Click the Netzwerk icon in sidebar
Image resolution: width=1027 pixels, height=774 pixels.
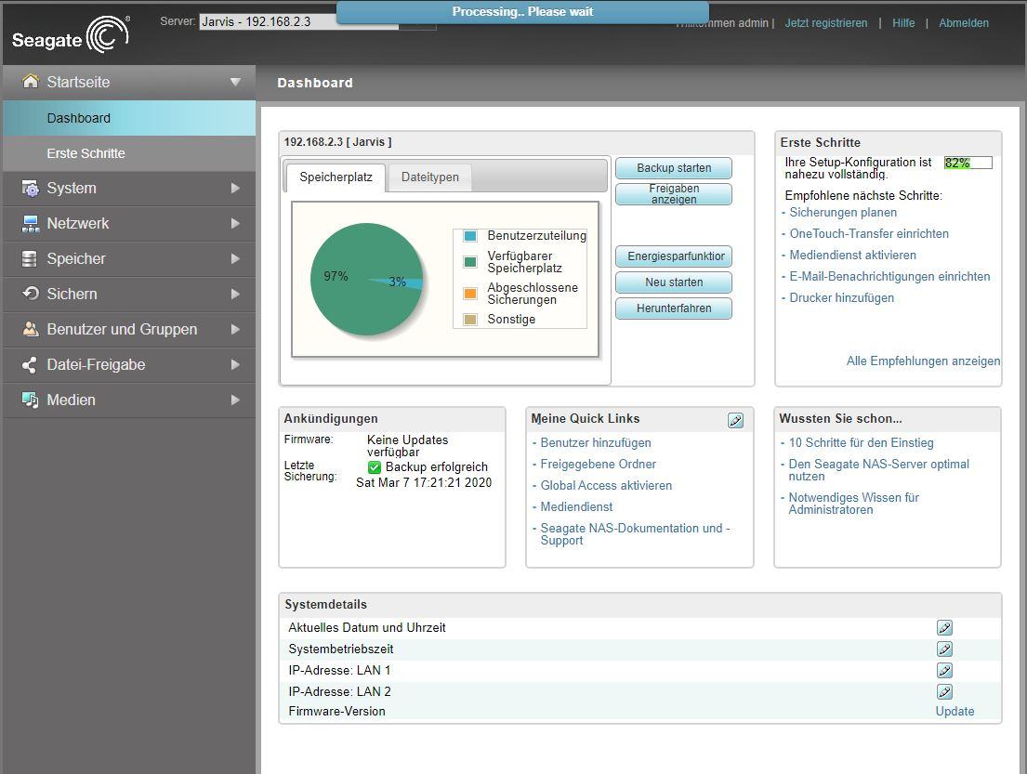pyautogui.click(x=30, y=224)
